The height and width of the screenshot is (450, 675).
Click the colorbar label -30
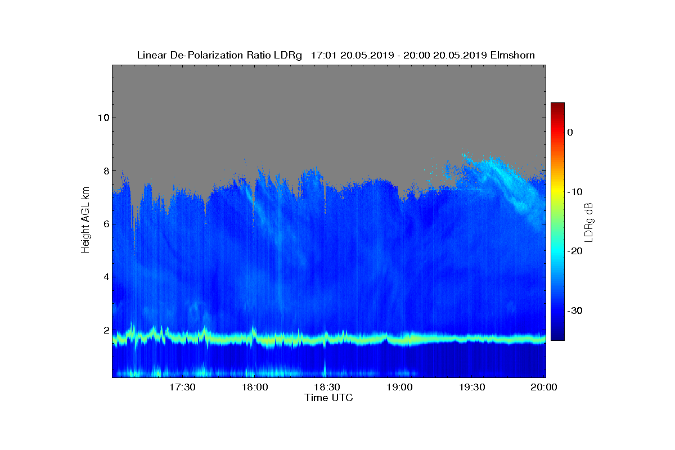574,311
